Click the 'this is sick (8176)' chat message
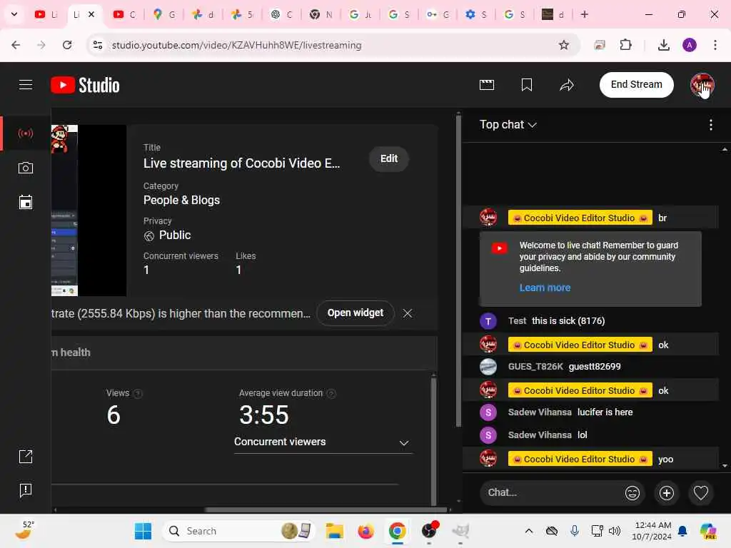The height and width of the screenshot is (548, 731). point(568,321)
